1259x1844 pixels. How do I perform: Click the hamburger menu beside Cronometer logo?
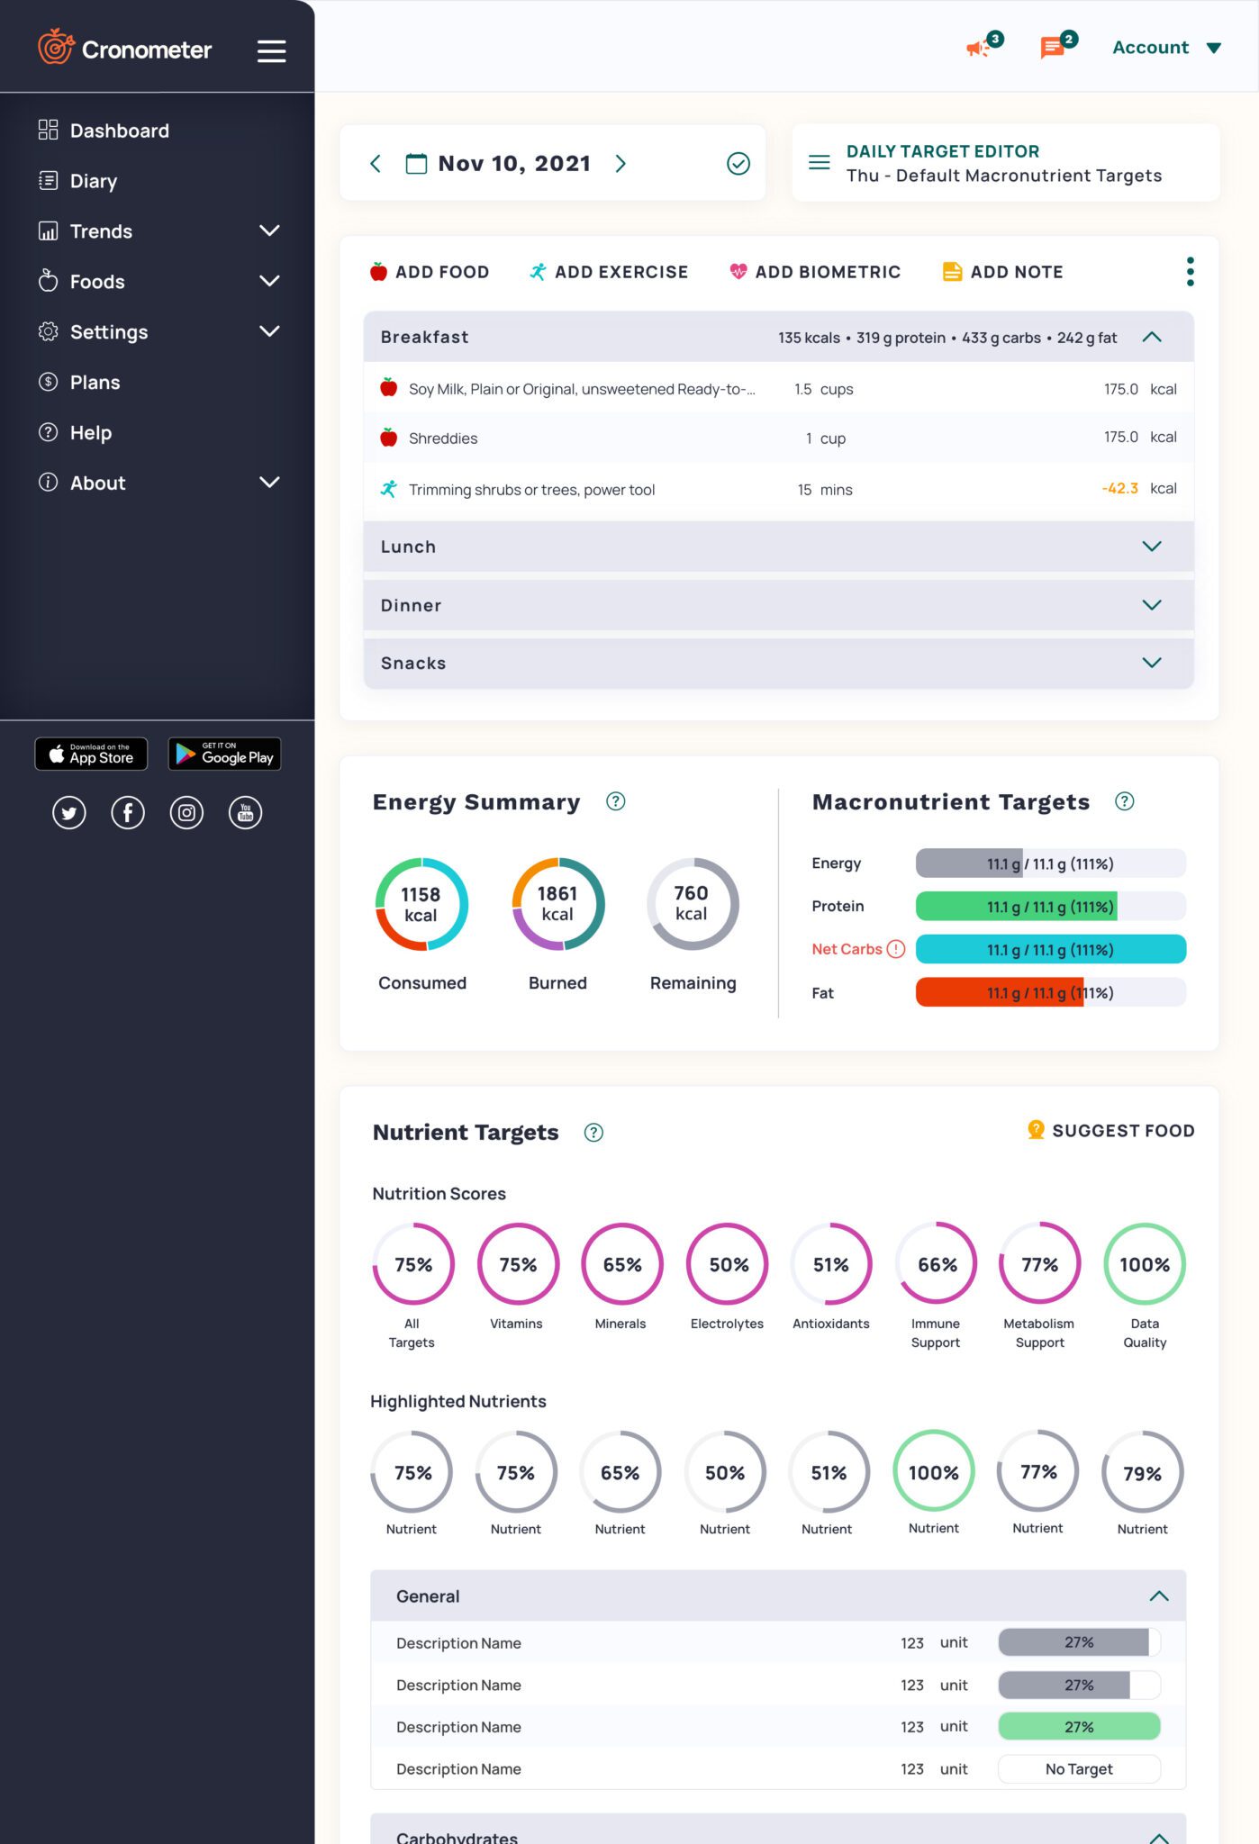(x=271, y=51)
